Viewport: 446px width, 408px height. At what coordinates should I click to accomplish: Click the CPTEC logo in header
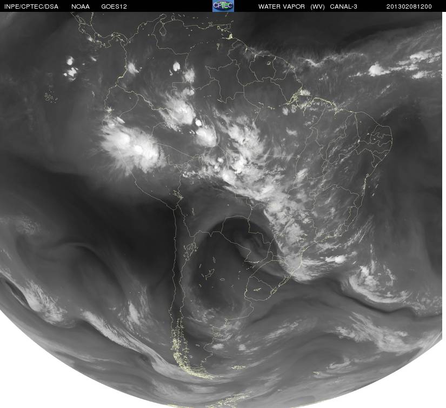pos(223,6)
